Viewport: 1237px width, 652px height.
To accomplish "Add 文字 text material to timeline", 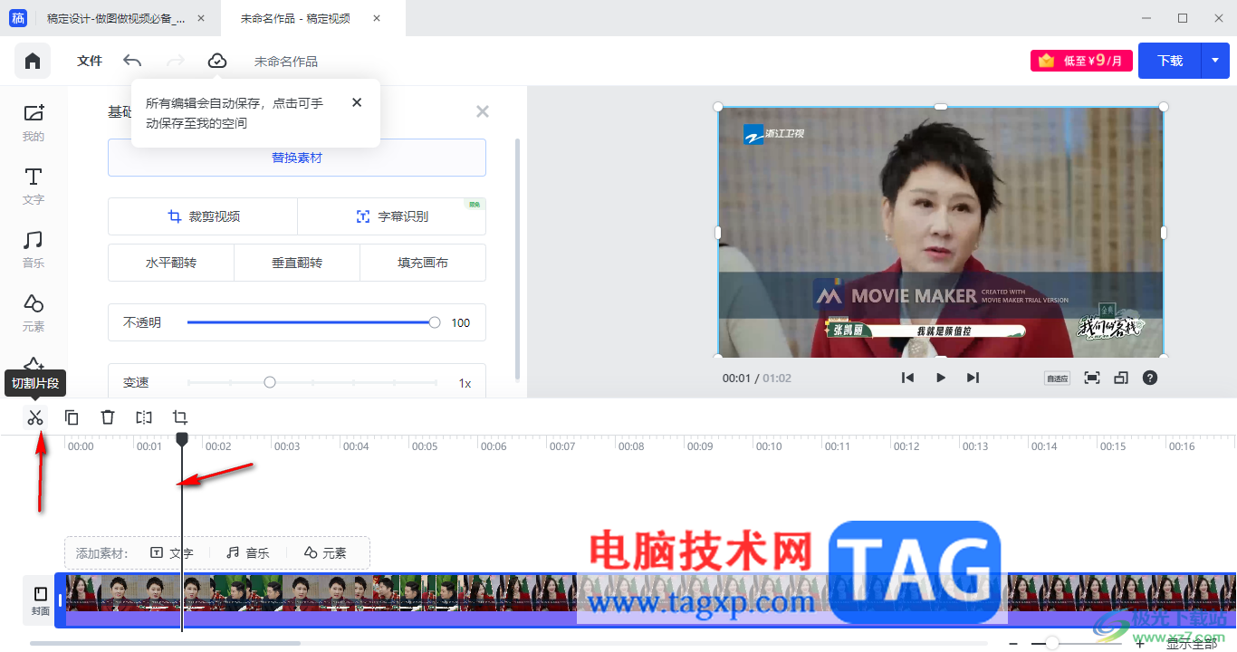I will click(172, 552).
